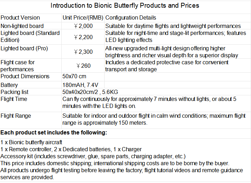Click the ¥2,200 price cell
This screenshot has width=251, height=183.
[x=83, y=37]
